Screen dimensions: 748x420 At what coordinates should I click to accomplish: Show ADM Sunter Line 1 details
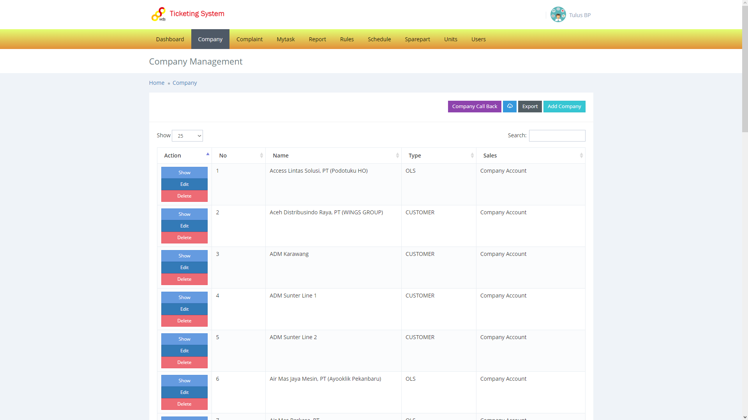[184, 297]
